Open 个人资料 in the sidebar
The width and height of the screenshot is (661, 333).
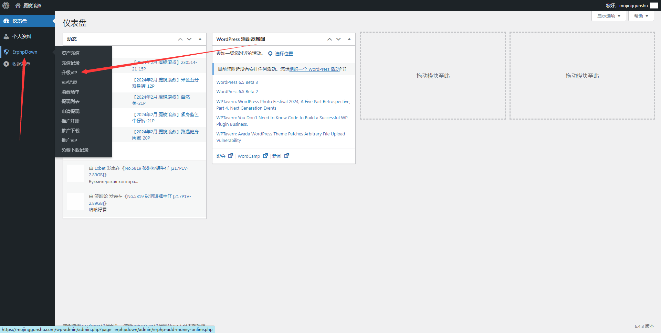(x=22, y=36)
